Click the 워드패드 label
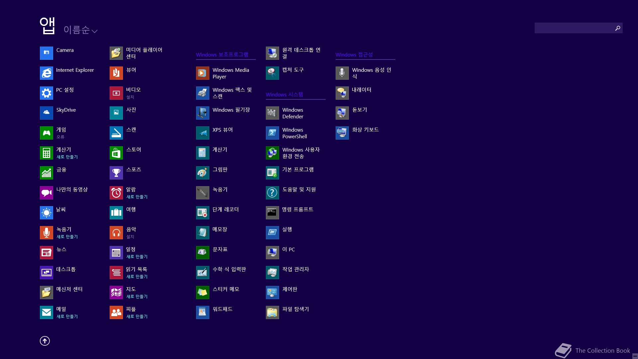638x359 pixels. [x=223, y=309]
